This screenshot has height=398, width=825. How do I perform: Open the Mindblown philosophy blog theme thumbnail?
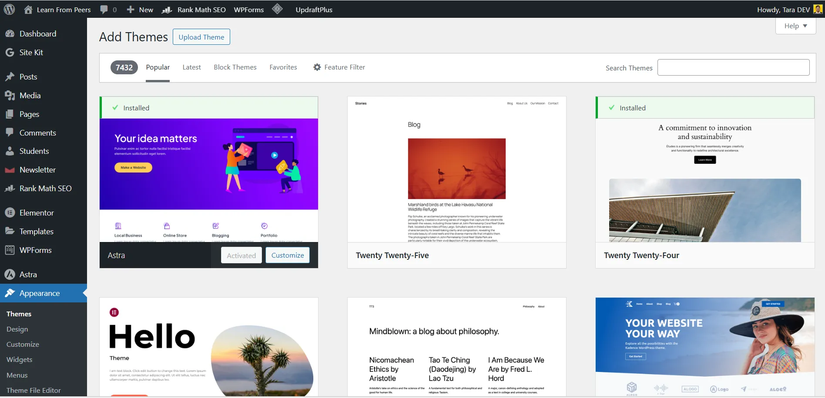(x=457, y=347)
